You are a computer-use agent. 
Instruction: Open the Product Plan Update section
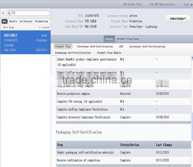pos(109,53)
